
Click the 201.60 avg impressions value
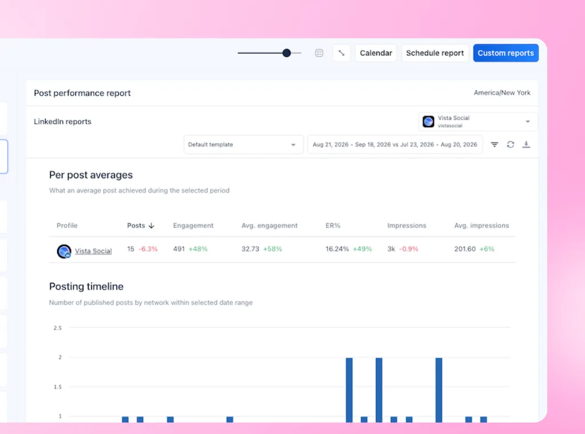[x=465, y=249]
